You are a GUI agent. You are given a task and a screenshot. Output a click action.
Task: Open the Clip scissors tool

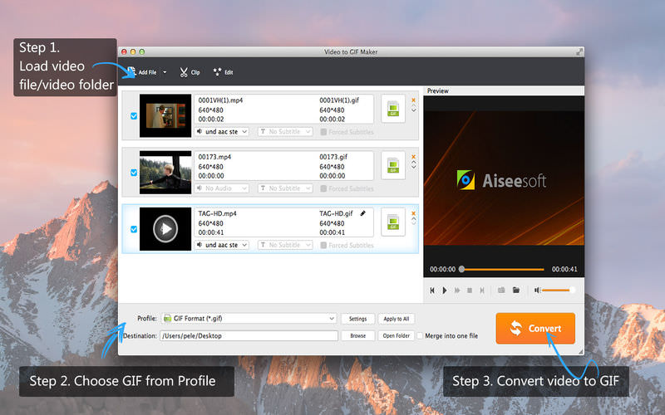tap(190, 72)
